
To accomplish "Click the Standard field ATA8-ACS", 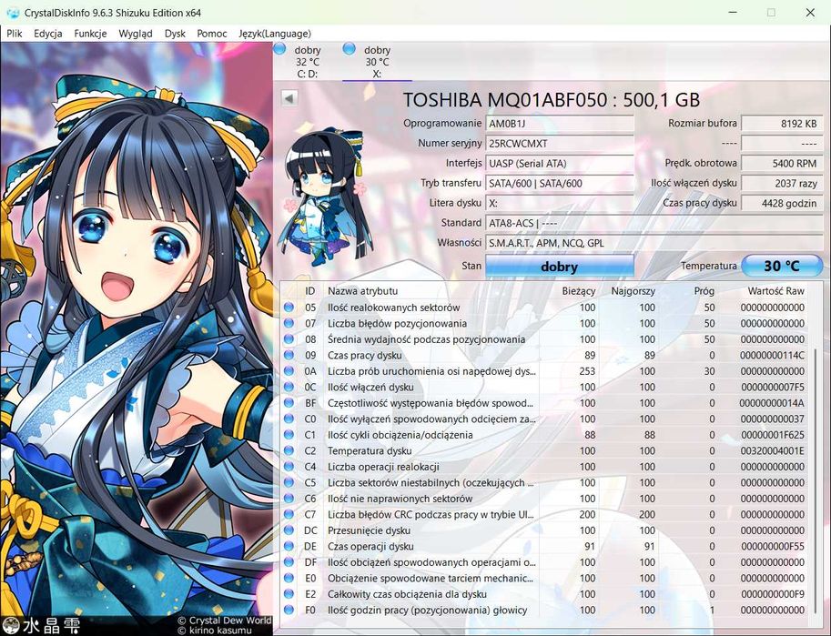I will (x=654, y=223).
